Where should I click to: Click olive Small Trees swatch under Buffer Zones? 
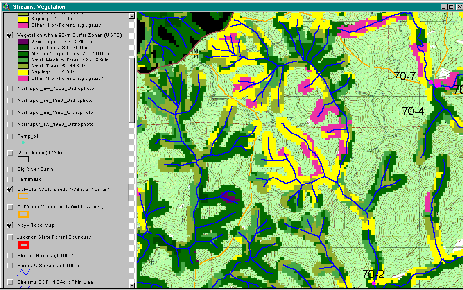(x=23, y=66)
